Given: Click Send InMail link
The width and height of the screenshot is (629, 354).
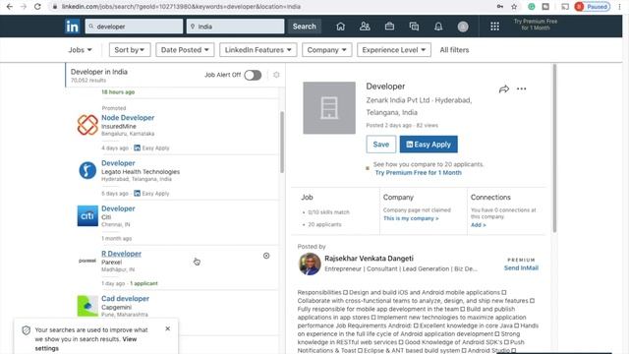Looking at the screenshot, I should 521,267.
